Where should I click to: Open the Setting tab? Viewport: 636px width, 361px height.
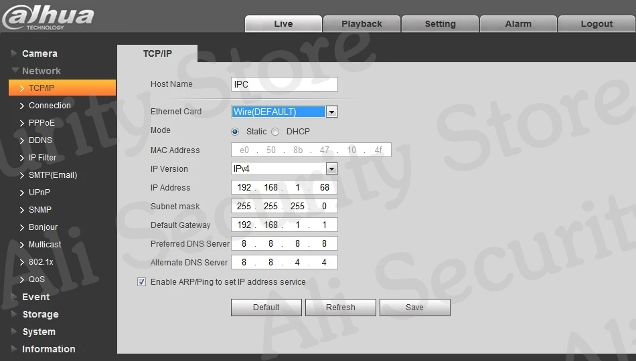pyautogui.click(x=440, y=24)
